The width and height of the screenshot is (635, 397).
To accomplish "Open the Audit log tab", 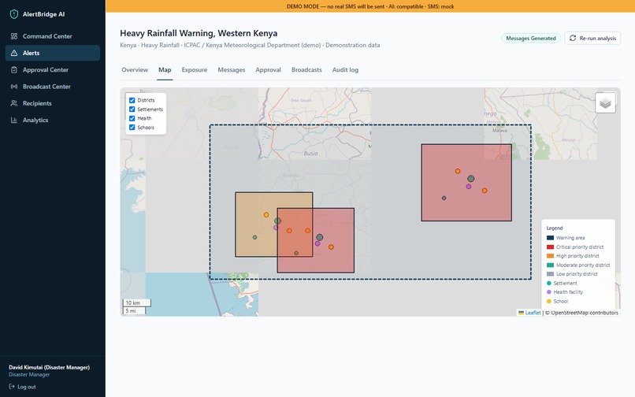I will point(345,69).
